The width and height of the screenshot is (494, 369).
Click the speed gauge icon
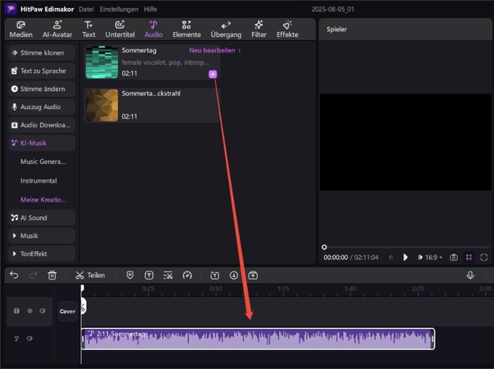(187, 276)
